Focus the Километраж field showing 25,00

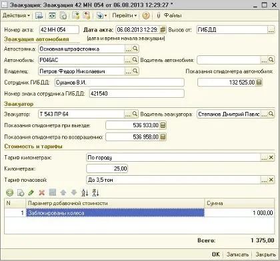[x=107, y=168]
